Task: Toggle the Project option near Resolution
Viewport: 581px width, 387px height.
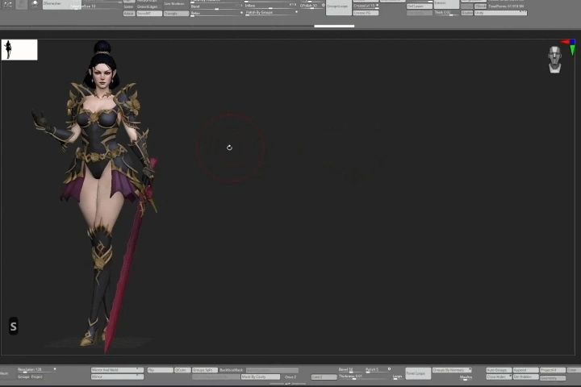Action: pos(36,377)
